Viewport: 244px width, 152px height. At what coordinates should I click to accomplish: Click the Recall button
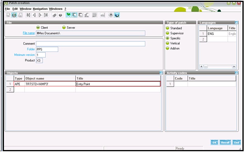click(225, 143)
